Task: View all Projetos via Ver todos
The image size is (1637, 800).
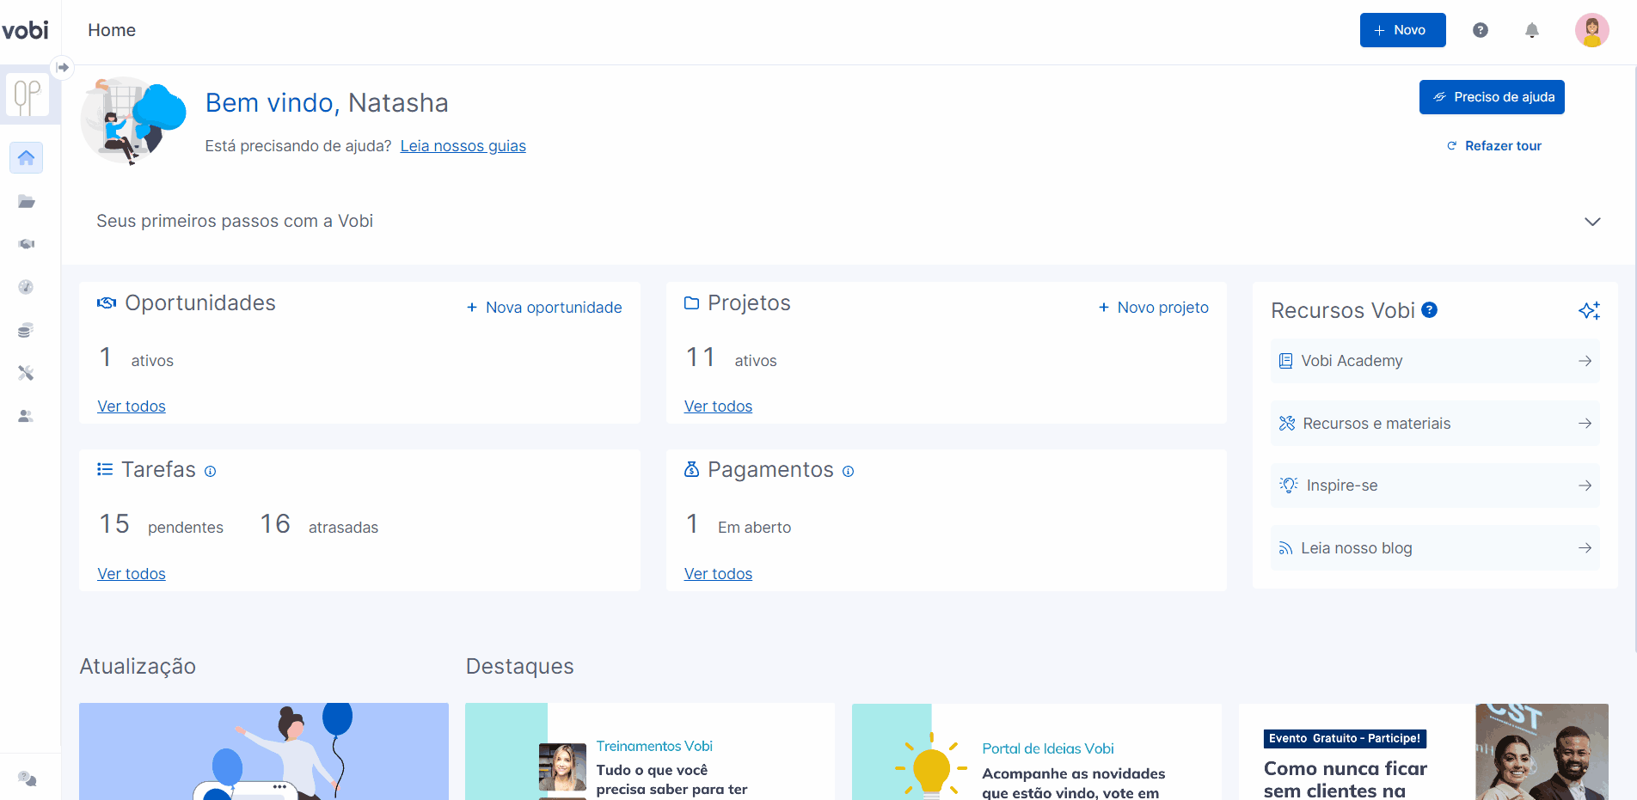Action: pyautogui.click(x=718, y=406)
